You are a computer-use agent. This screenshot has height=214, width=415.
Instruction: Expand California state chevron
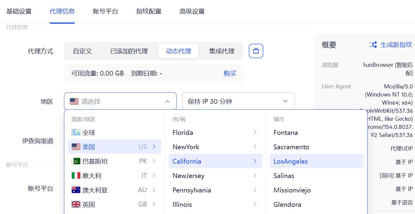click(255, 161)
